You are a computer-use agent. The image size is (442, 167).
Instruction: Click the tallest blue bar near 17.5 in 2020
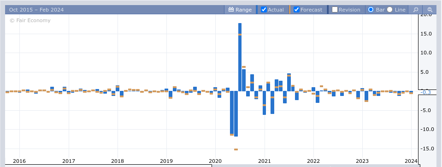click(x=240, y=57)
